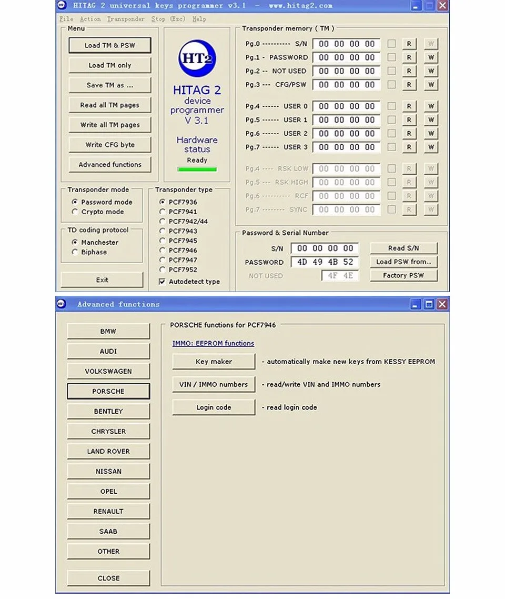
Task: Write Pg.7 USER 3 page
Action: [x=431, y=147]
